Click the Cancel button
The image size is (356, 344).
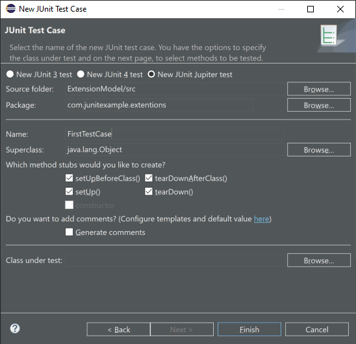317,329
